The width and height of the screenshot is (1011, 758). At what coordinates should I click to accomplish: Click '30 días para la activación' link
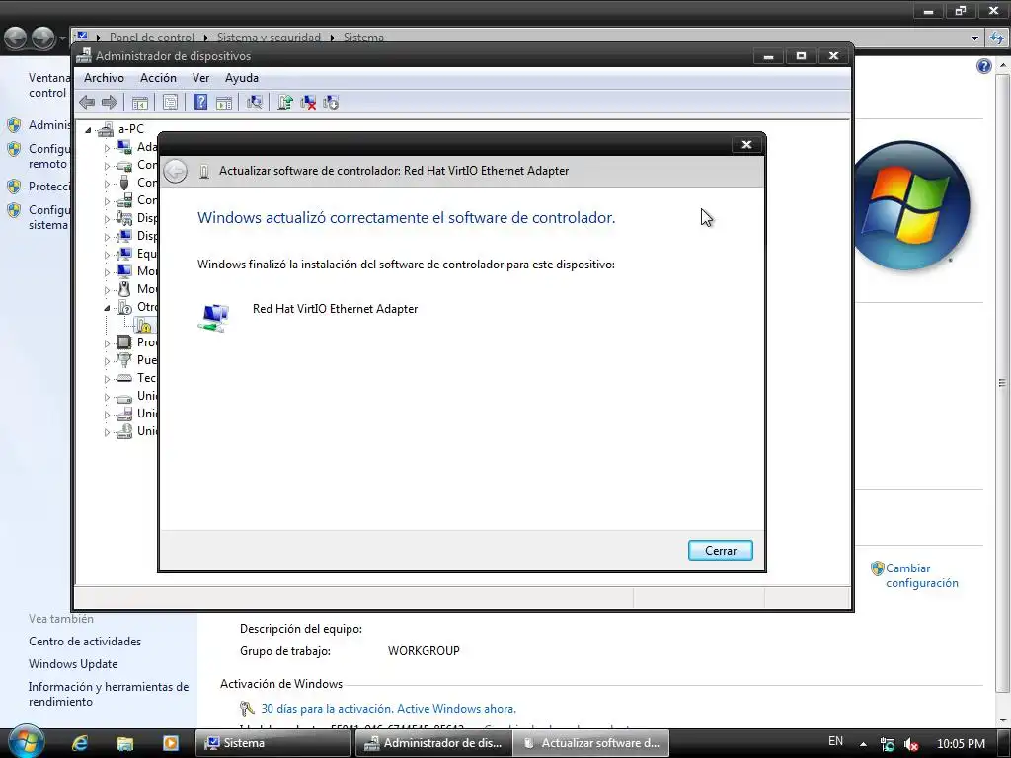click(x=388, y=709)
